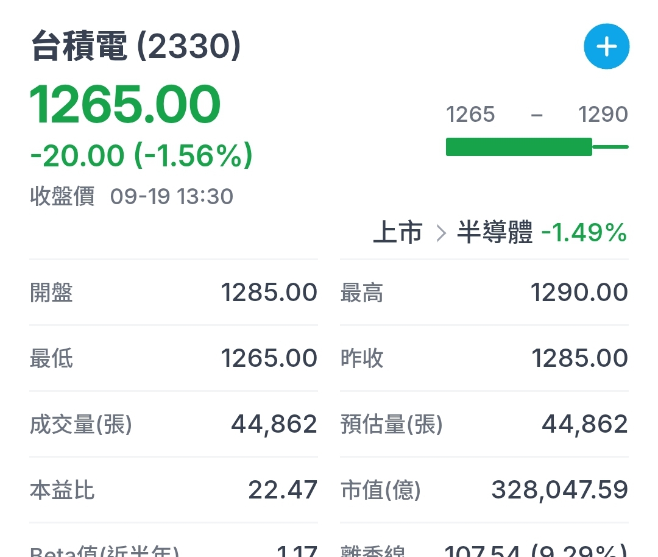Click the 昨收 1285.00 row

tap(484, 358)
